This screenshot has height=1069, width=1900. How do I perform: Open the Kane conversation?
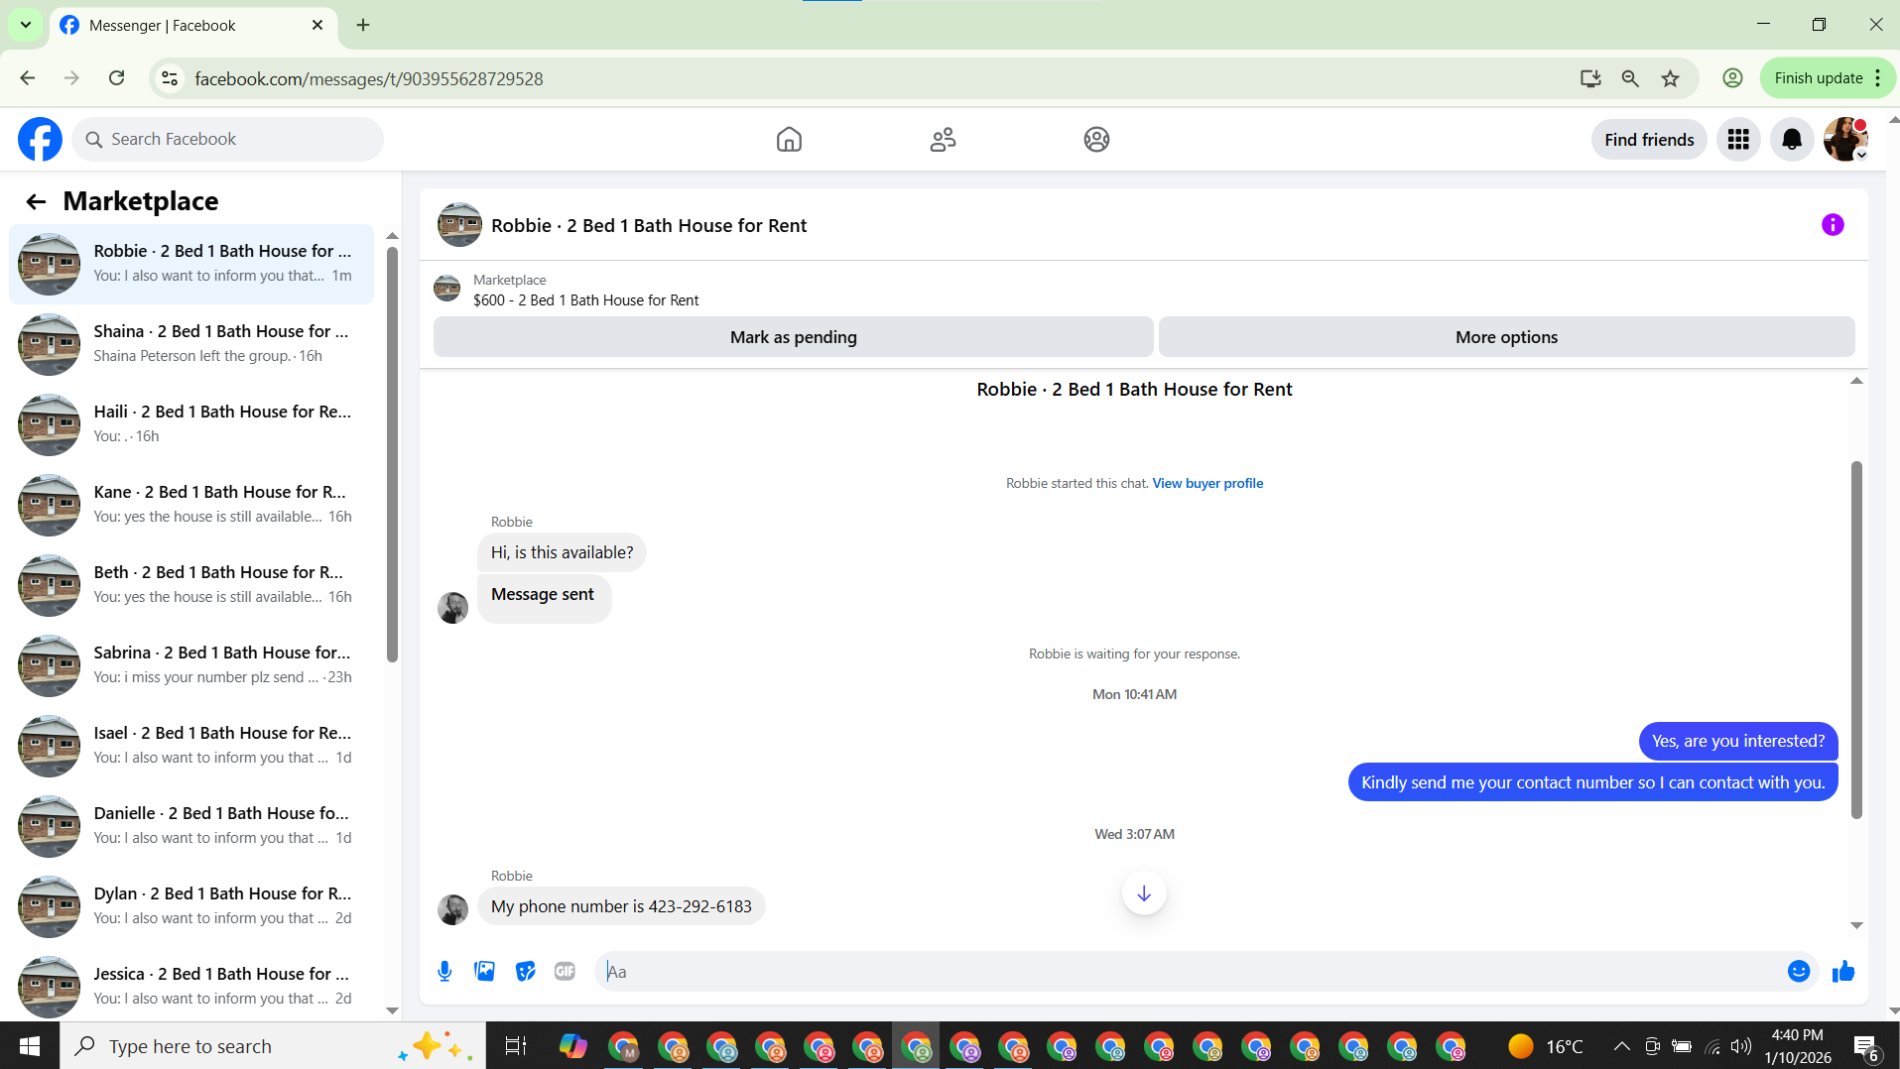191,505
